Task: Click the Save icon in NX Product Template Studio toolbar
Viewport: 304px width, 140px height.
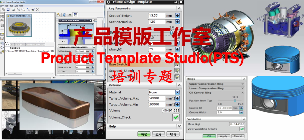Action: click(8, 9)
